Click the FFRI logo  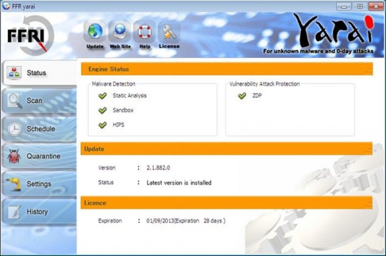point(30,35)
